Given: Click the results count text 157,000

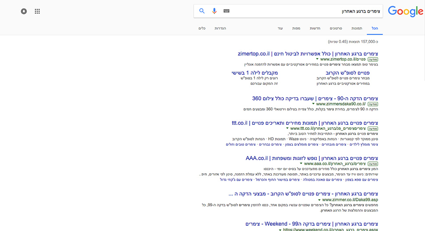Looking at the screenshot, I should tap(353, 42).
